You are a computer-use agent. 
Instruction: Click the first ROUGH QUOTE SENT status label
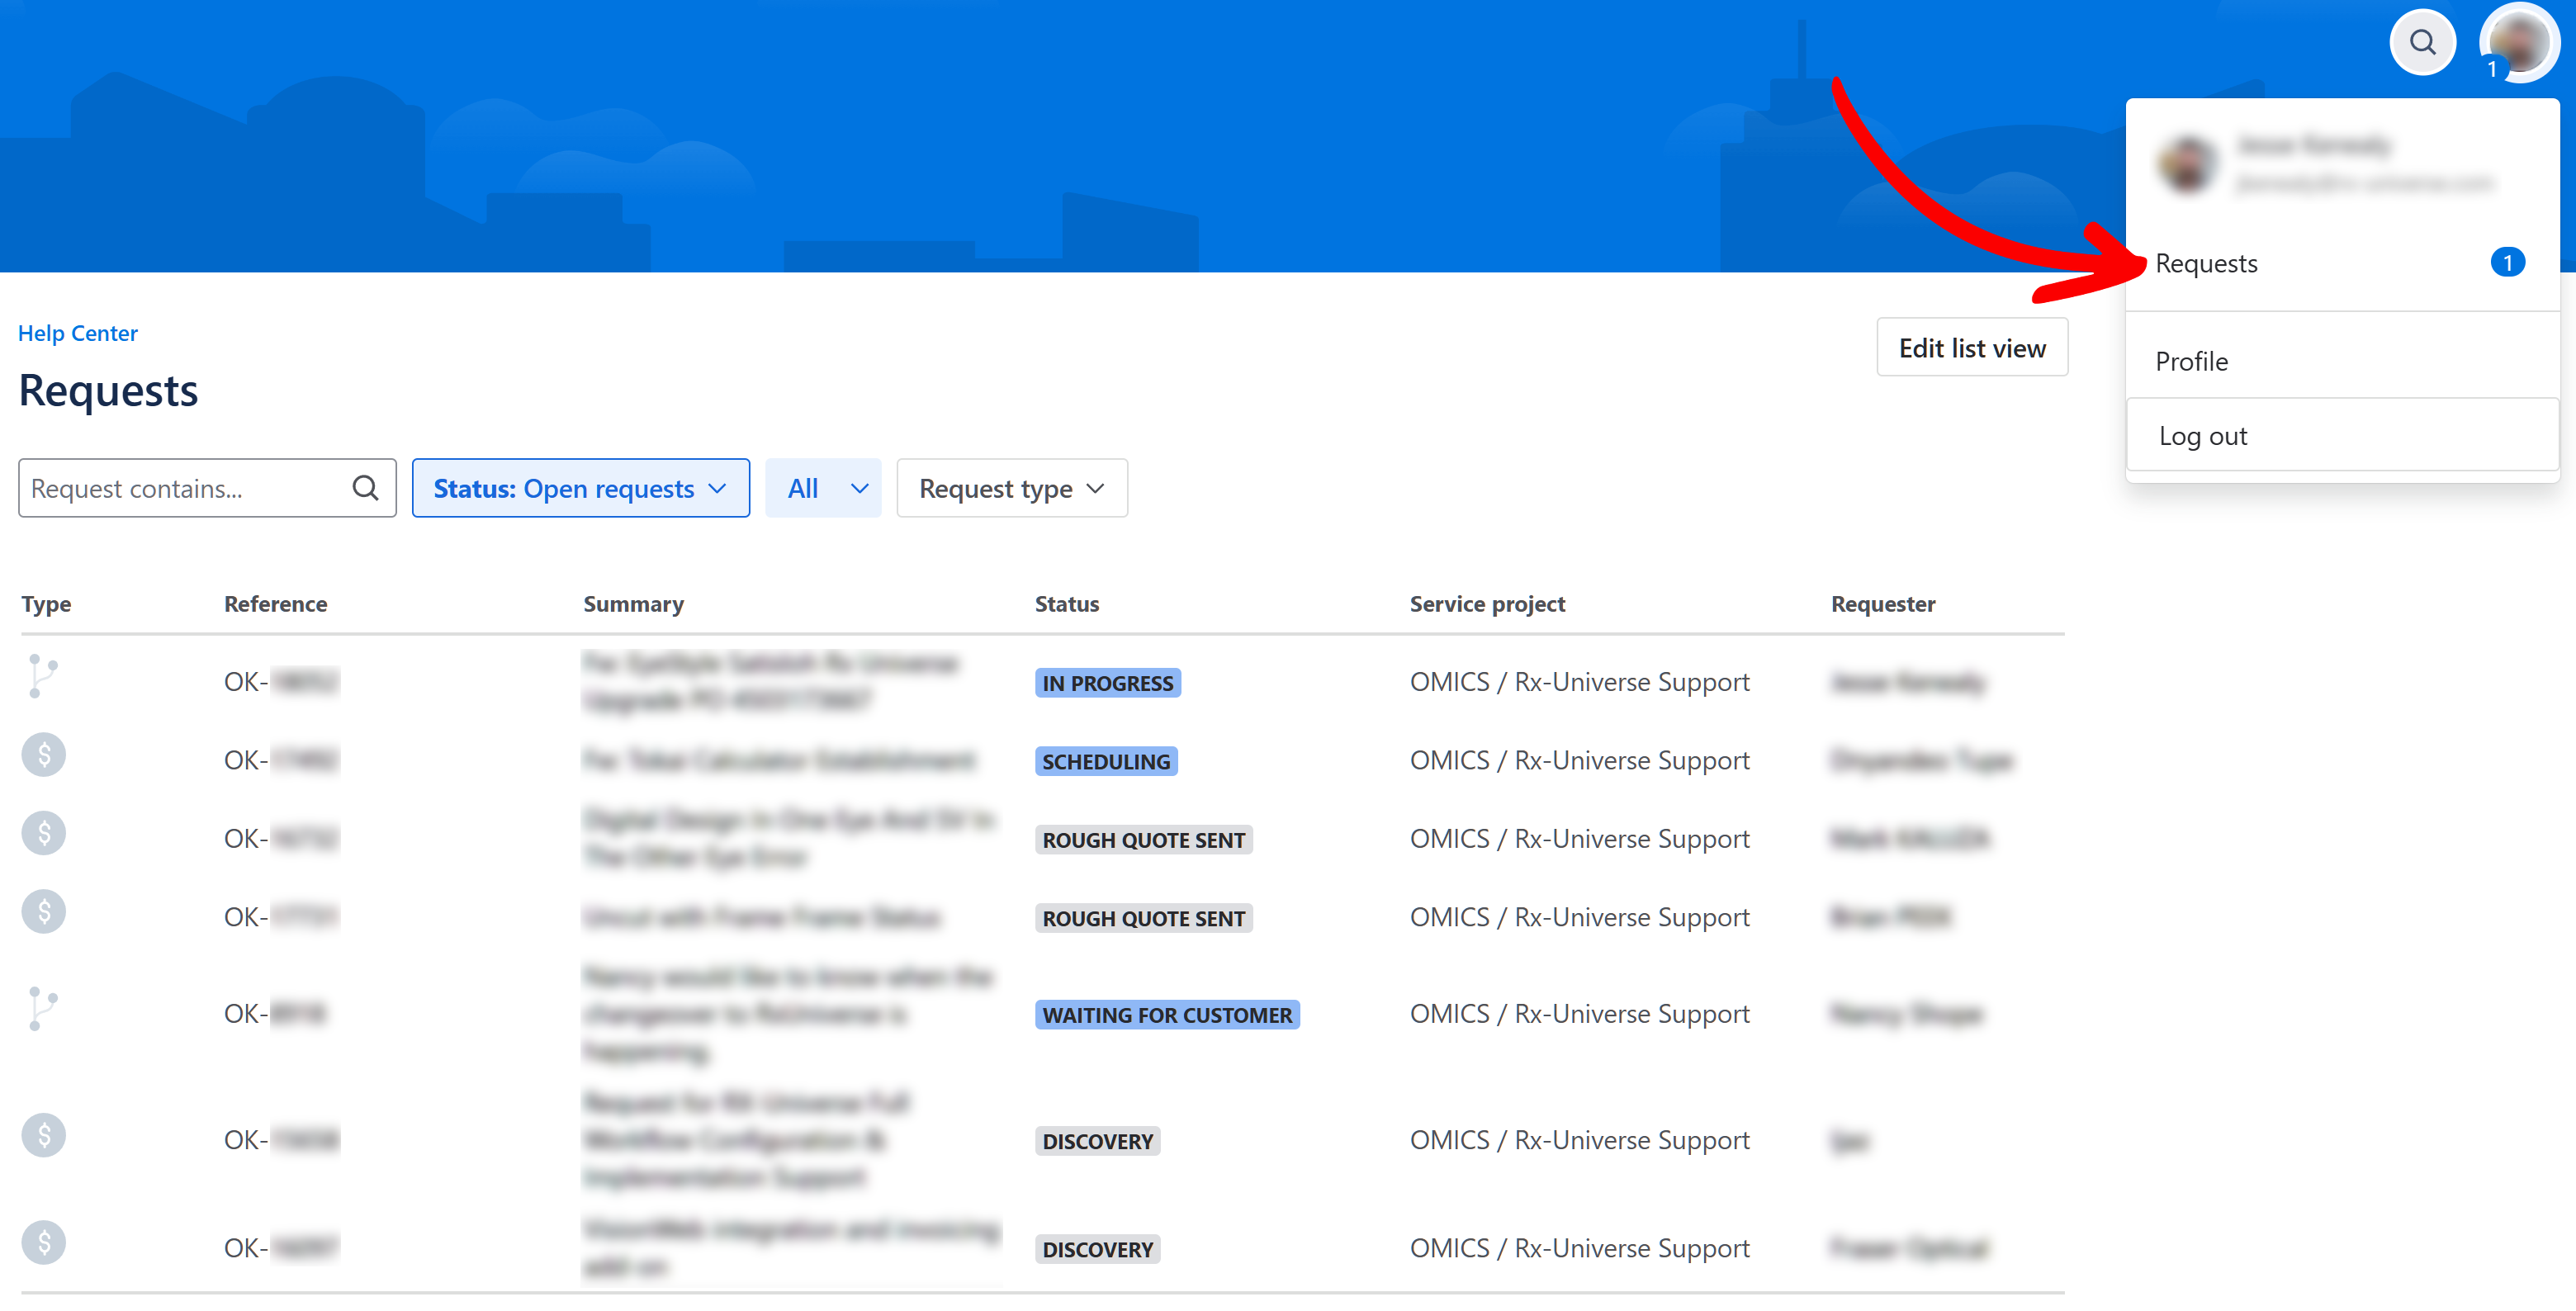click(x=1143, y=840)
